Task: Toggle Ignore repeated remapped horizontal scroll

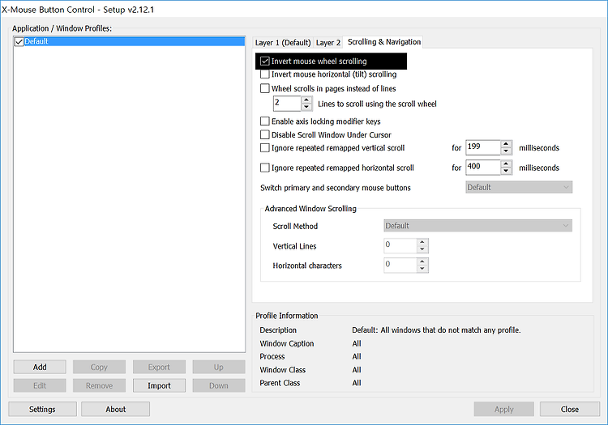Action: 265,168
